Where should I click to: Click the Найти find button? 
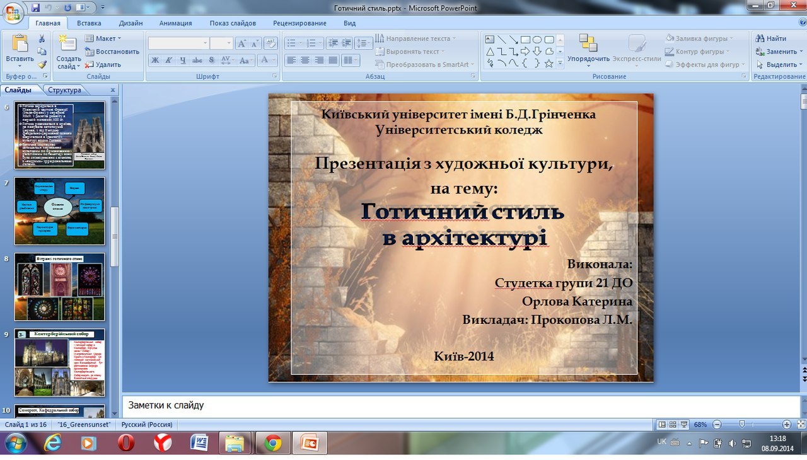pyautogui.click(x=771, y=38)
